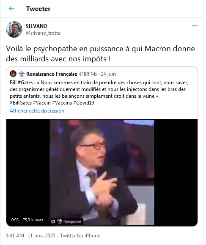Go back with the left arrow icon
Image resolution: width=206 pixels, height=245 pixels.
(11, 8)
